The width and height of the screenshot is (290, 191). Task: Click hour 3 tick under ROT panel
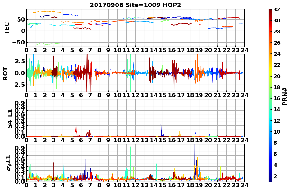click(x=54, y=95)
